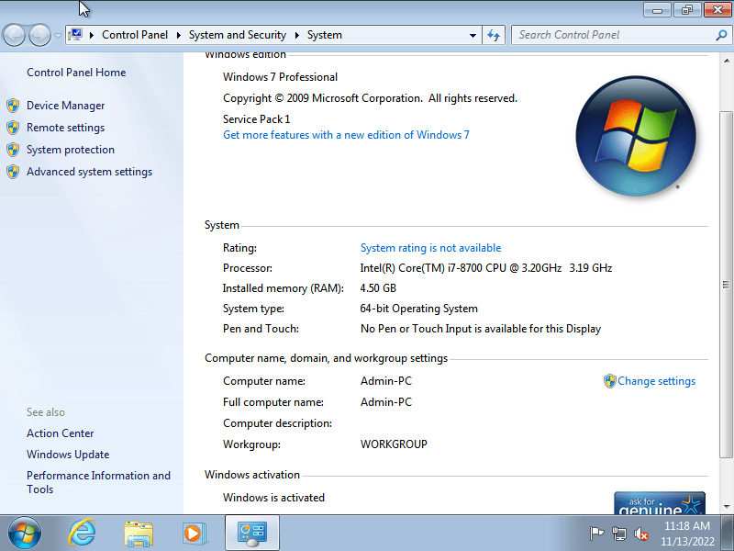
Task: Click Admin-PC next to Computer name
Action: [386, 381]
